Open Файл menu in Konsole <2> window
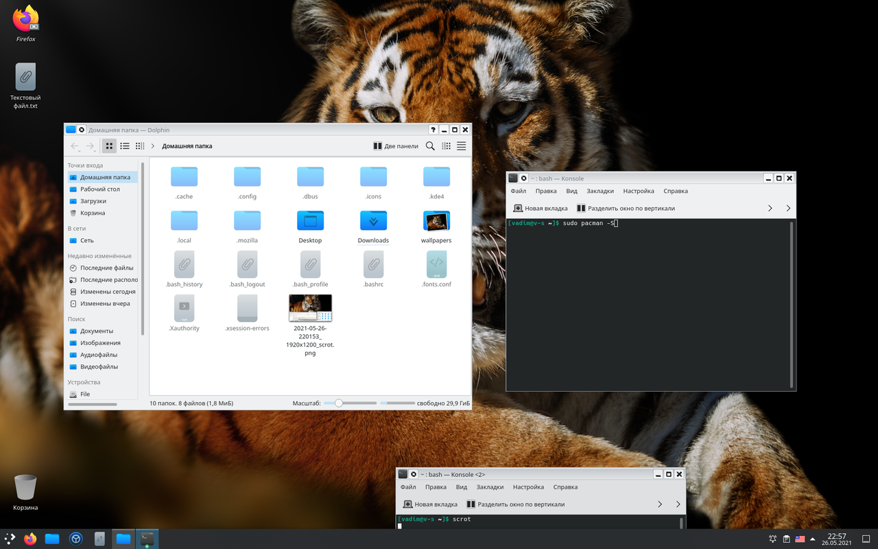Viewport: 878px width, 549px height. coord(408,487)
